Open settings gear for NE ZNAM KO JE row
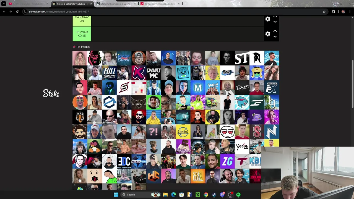Image resolution: width=354 pixels, height=199 pixels. 267,34
